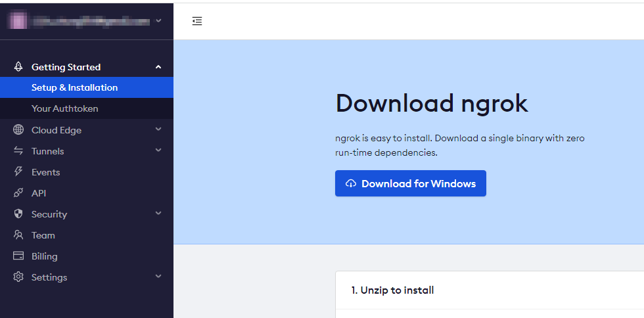Screen dimensions: 644x318
Task: Click the cloud download icon in button
Action: (351, 183)
